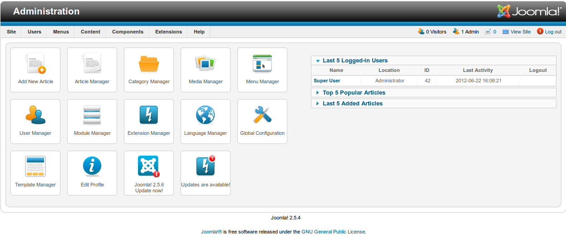
Task: Open the Global Configuration tools icon
Action: click(262, 115)
